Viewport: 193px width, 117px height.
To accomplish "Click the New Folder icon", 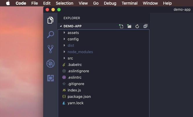I will click(129, 26).
